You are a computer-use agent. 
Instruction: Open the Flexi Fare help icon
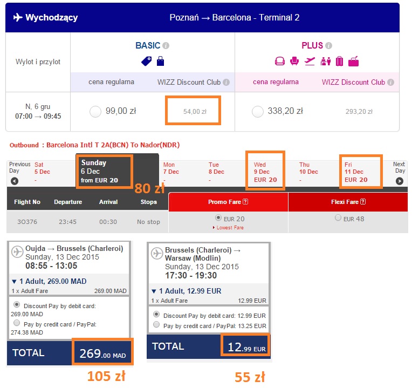pos(363,202)
